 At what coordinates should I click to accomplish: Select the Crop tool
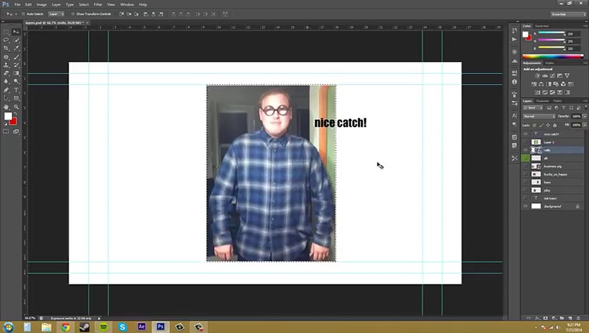pos(6,48)
